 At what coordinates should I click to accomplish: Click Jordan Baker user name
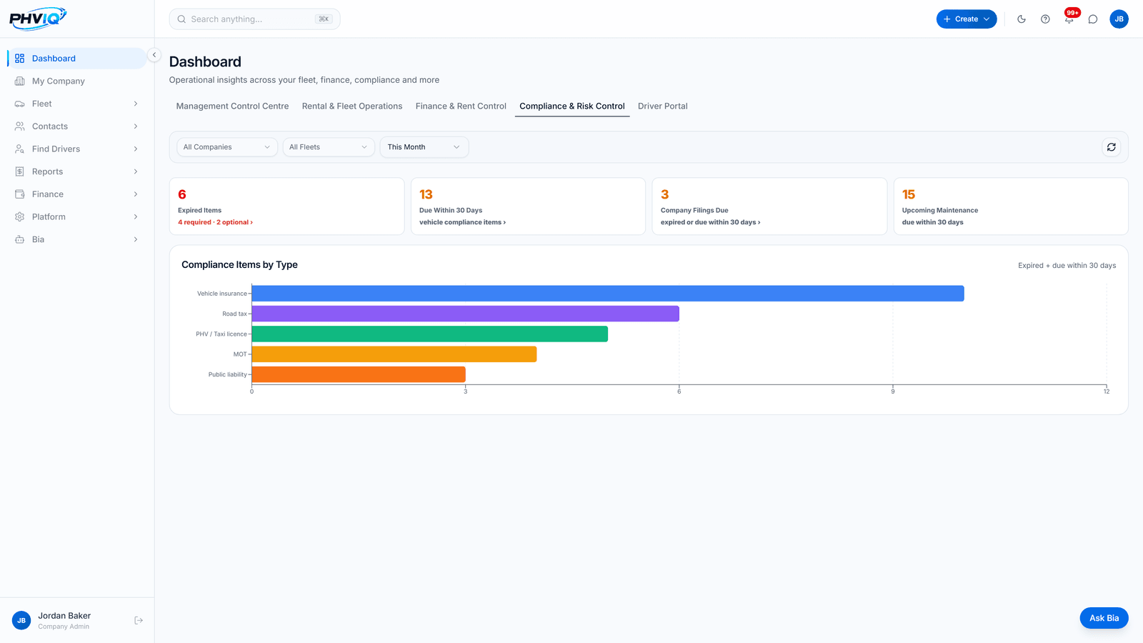[x=64, y=616]
